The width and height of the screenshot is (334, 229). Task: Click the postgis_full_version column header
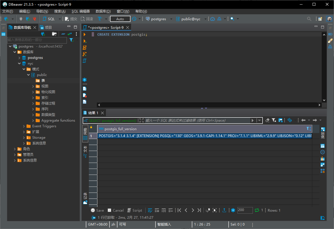205,129
